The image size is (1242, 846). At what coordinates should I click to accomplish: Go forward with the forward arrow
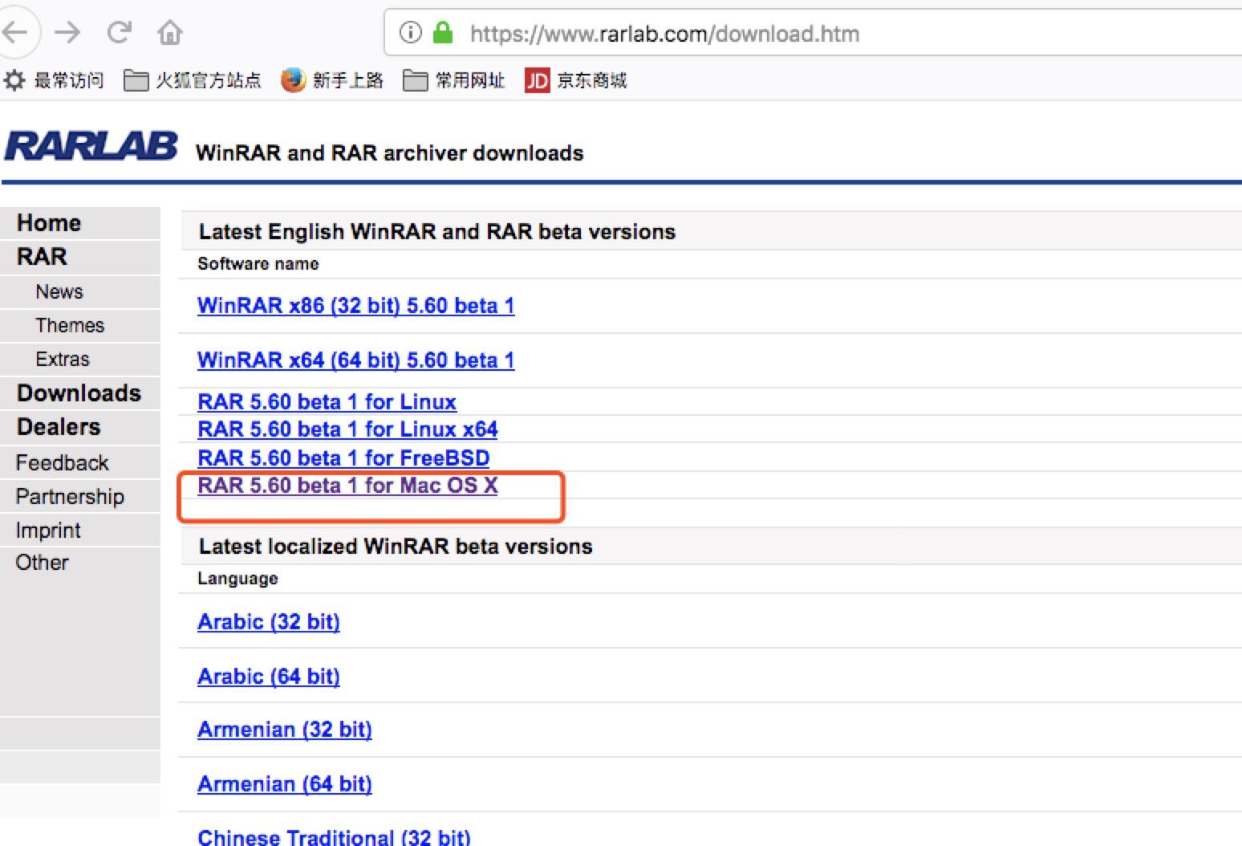click(x=67, y=33)
